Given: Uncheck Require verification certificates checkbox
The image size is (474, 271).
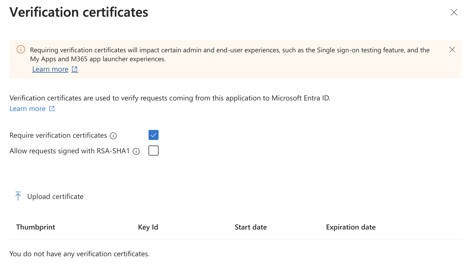Looking at the screenshot, I should click(x=154, y=135).
